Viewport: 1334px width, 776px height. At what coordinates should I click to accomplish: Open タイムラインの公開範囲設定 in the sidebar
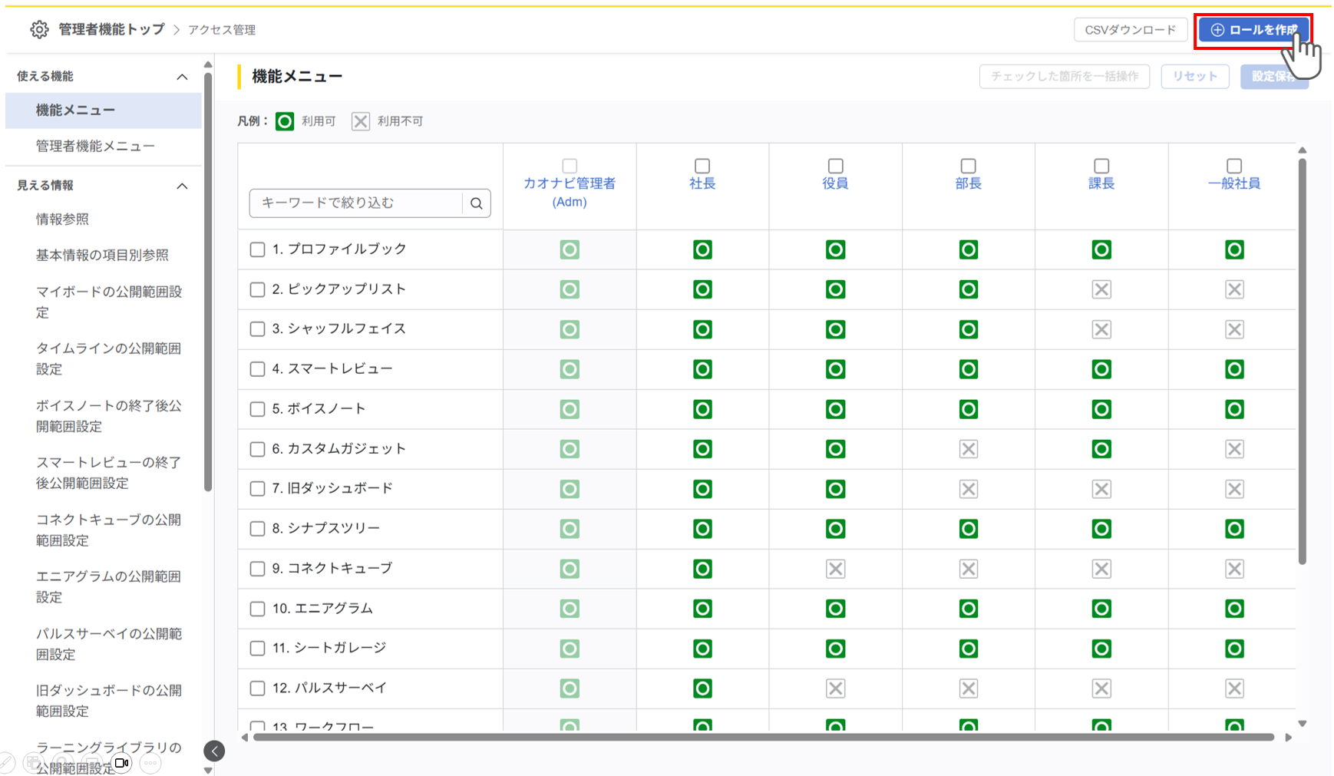109,358
